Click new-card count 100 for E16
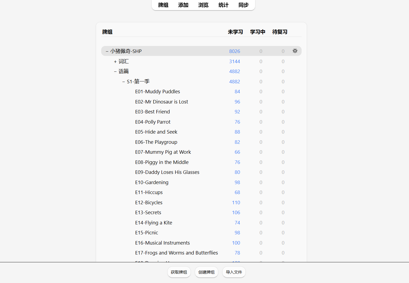409x283 pixels. [x=236, y=243]
